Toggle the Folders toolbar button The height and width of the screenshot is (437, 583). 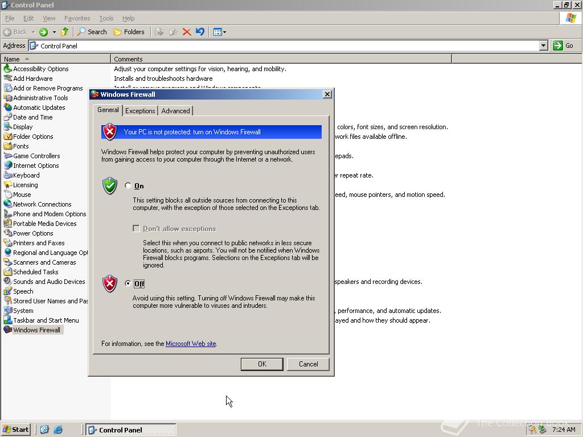coord(129,32)
